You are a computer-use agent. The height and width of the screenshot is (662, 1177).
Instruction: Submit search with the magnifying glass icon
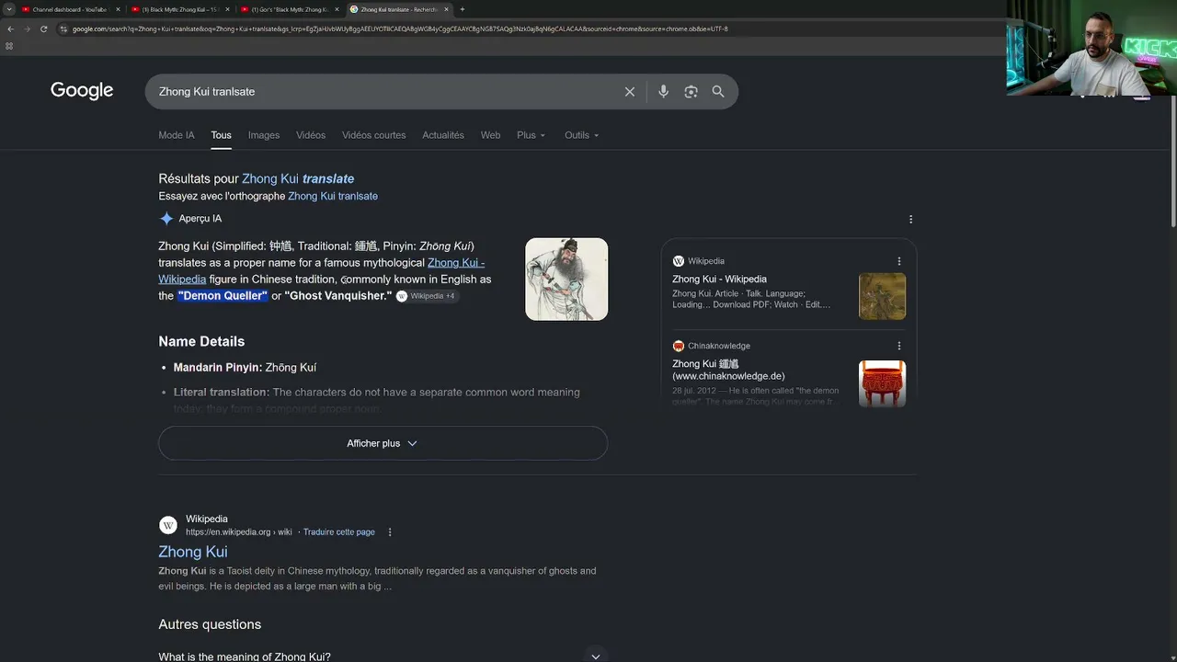[x=718, y=92]
